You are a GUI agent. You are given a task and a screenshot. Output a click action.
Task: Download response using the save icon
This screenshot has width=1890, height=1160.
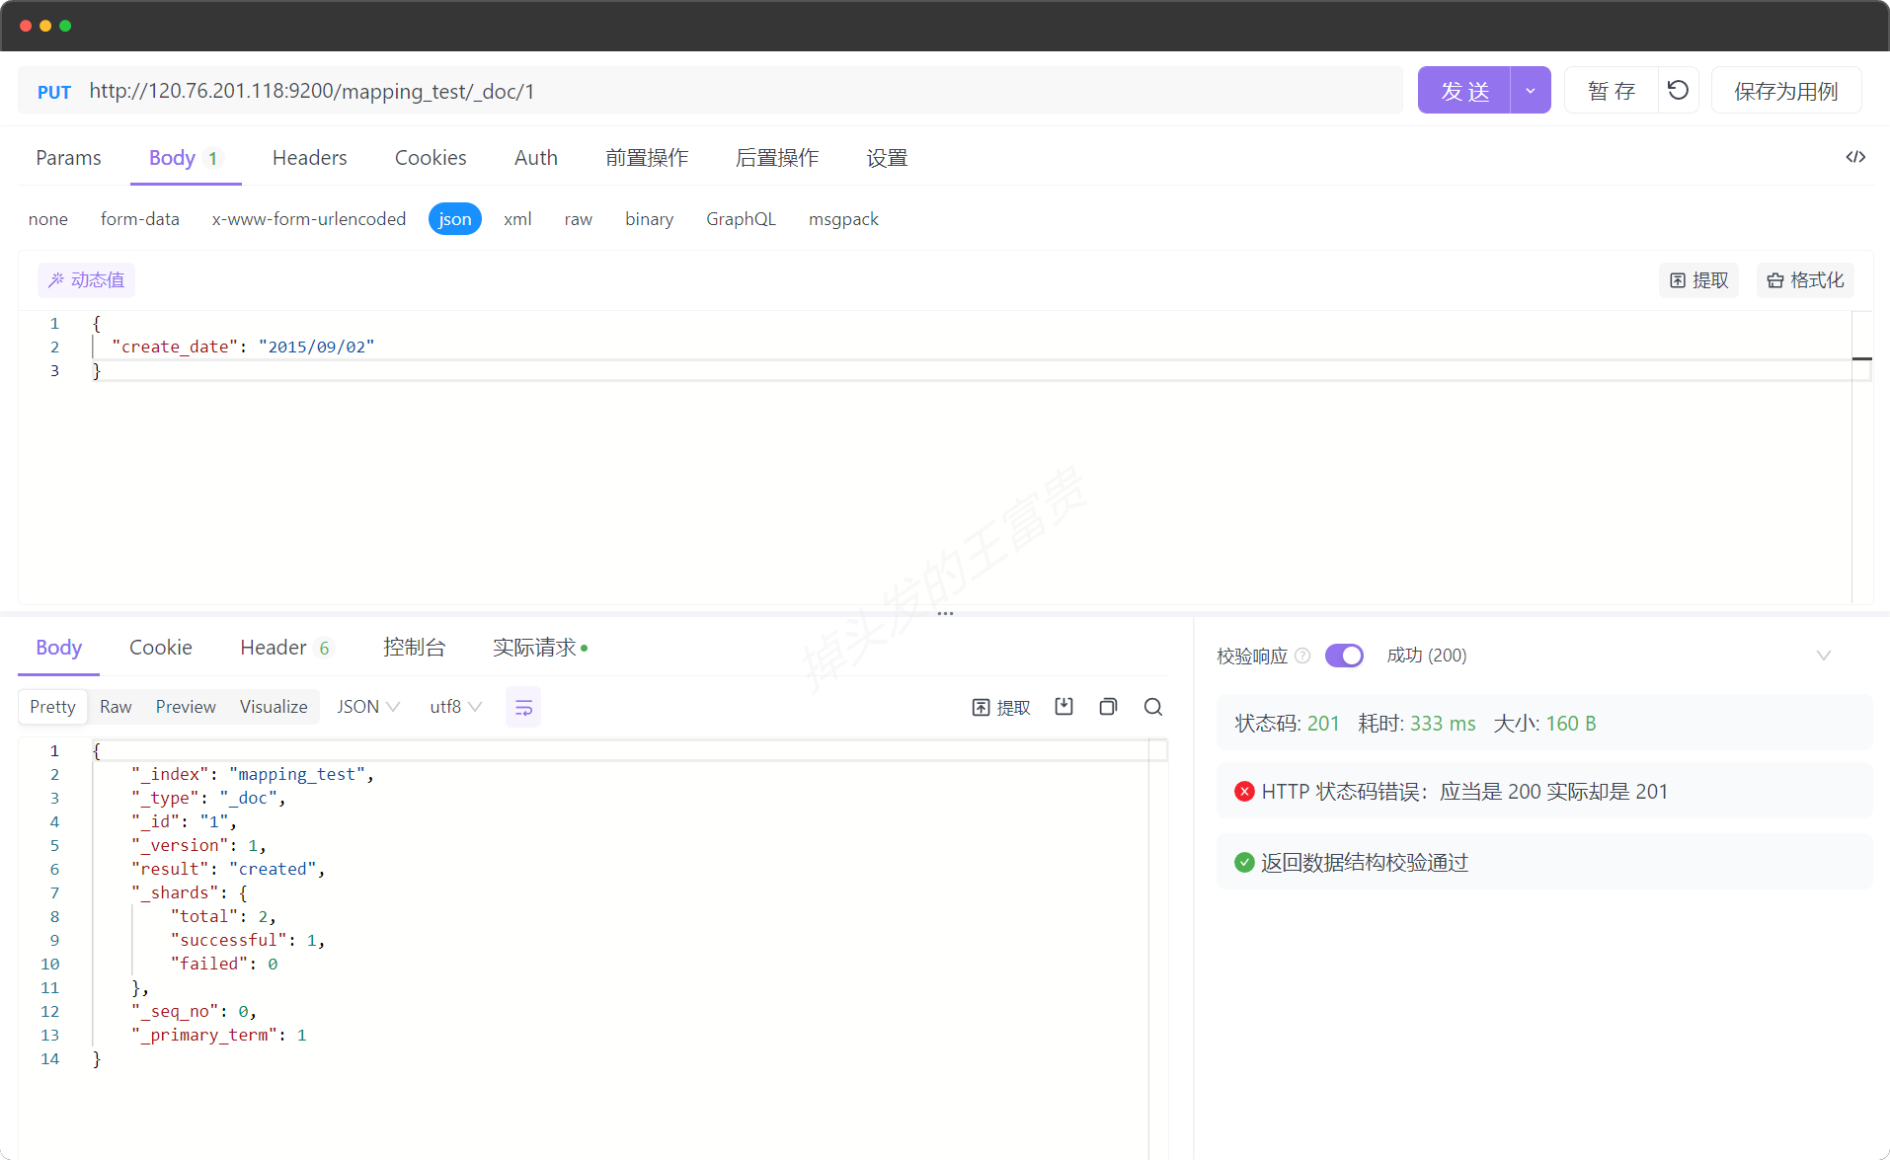[x=1063, y=707]
